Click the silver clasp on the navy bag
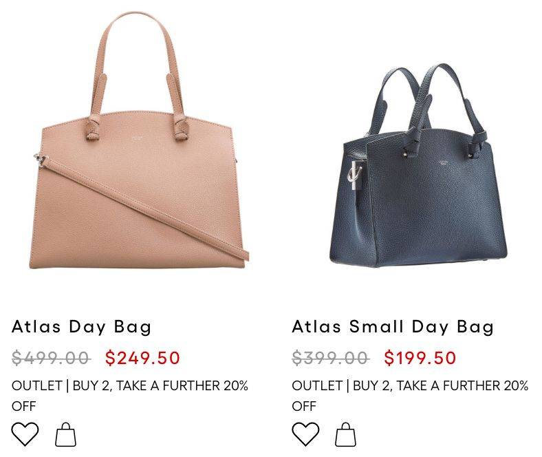 click(x=356, y=176)
